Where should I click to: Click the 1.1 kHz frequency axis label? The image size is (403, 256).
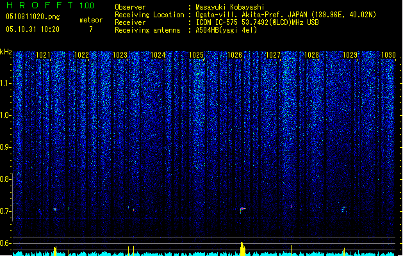(x=6, y=83)
